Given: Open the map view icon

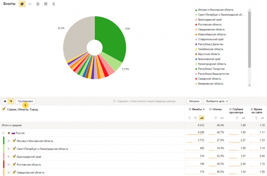Looking at the screenshot, I should click(53, 4).
